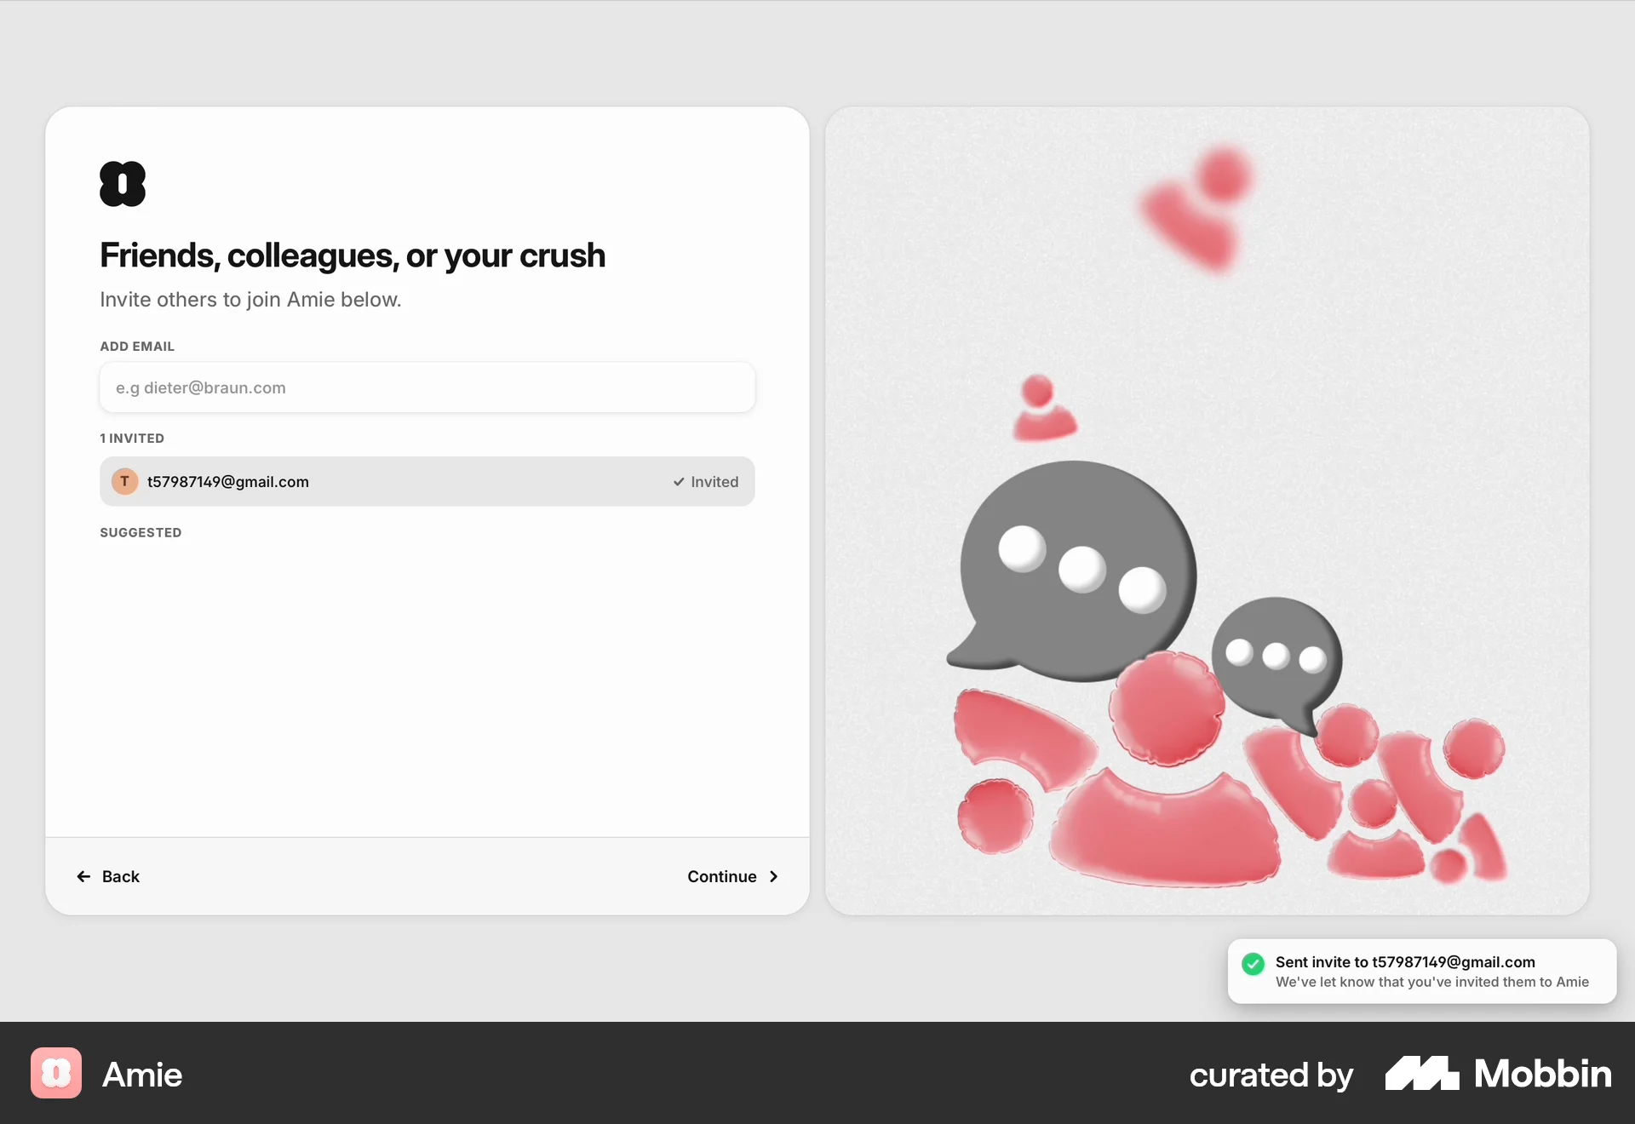Select the email input field
1635x1124 pixels.
(426, 387)
